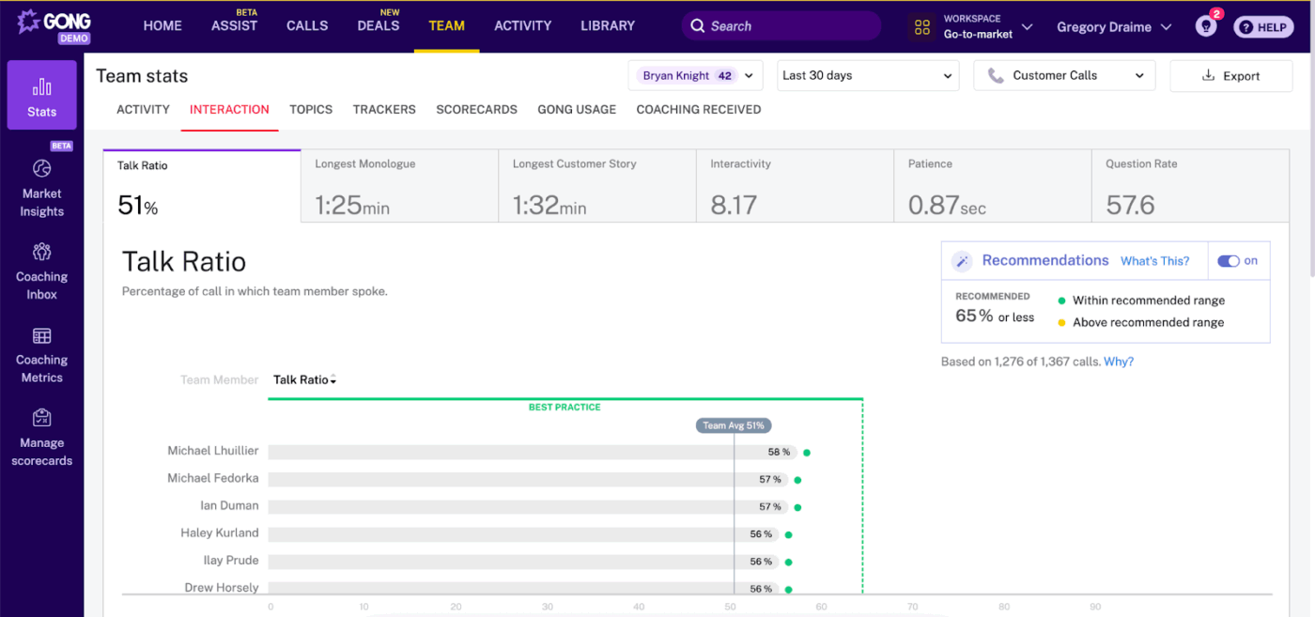Open the What's This link next to Recommendations
Viewport: 1315px width, 617px height.
coord(1154,260)
